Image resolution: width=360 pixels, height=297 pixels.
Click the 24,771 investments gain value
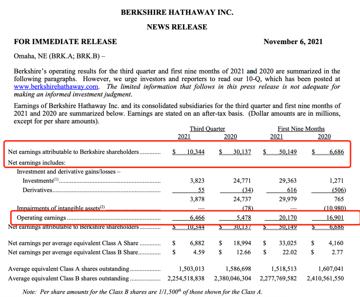pyautogui.click(x=242, y=181)
